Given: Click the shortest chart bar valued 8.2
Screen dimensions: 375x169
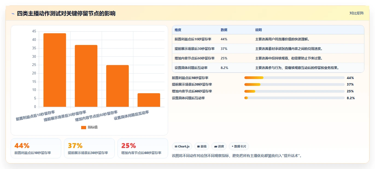Looking at the screenshot, I should coord(149,100).
